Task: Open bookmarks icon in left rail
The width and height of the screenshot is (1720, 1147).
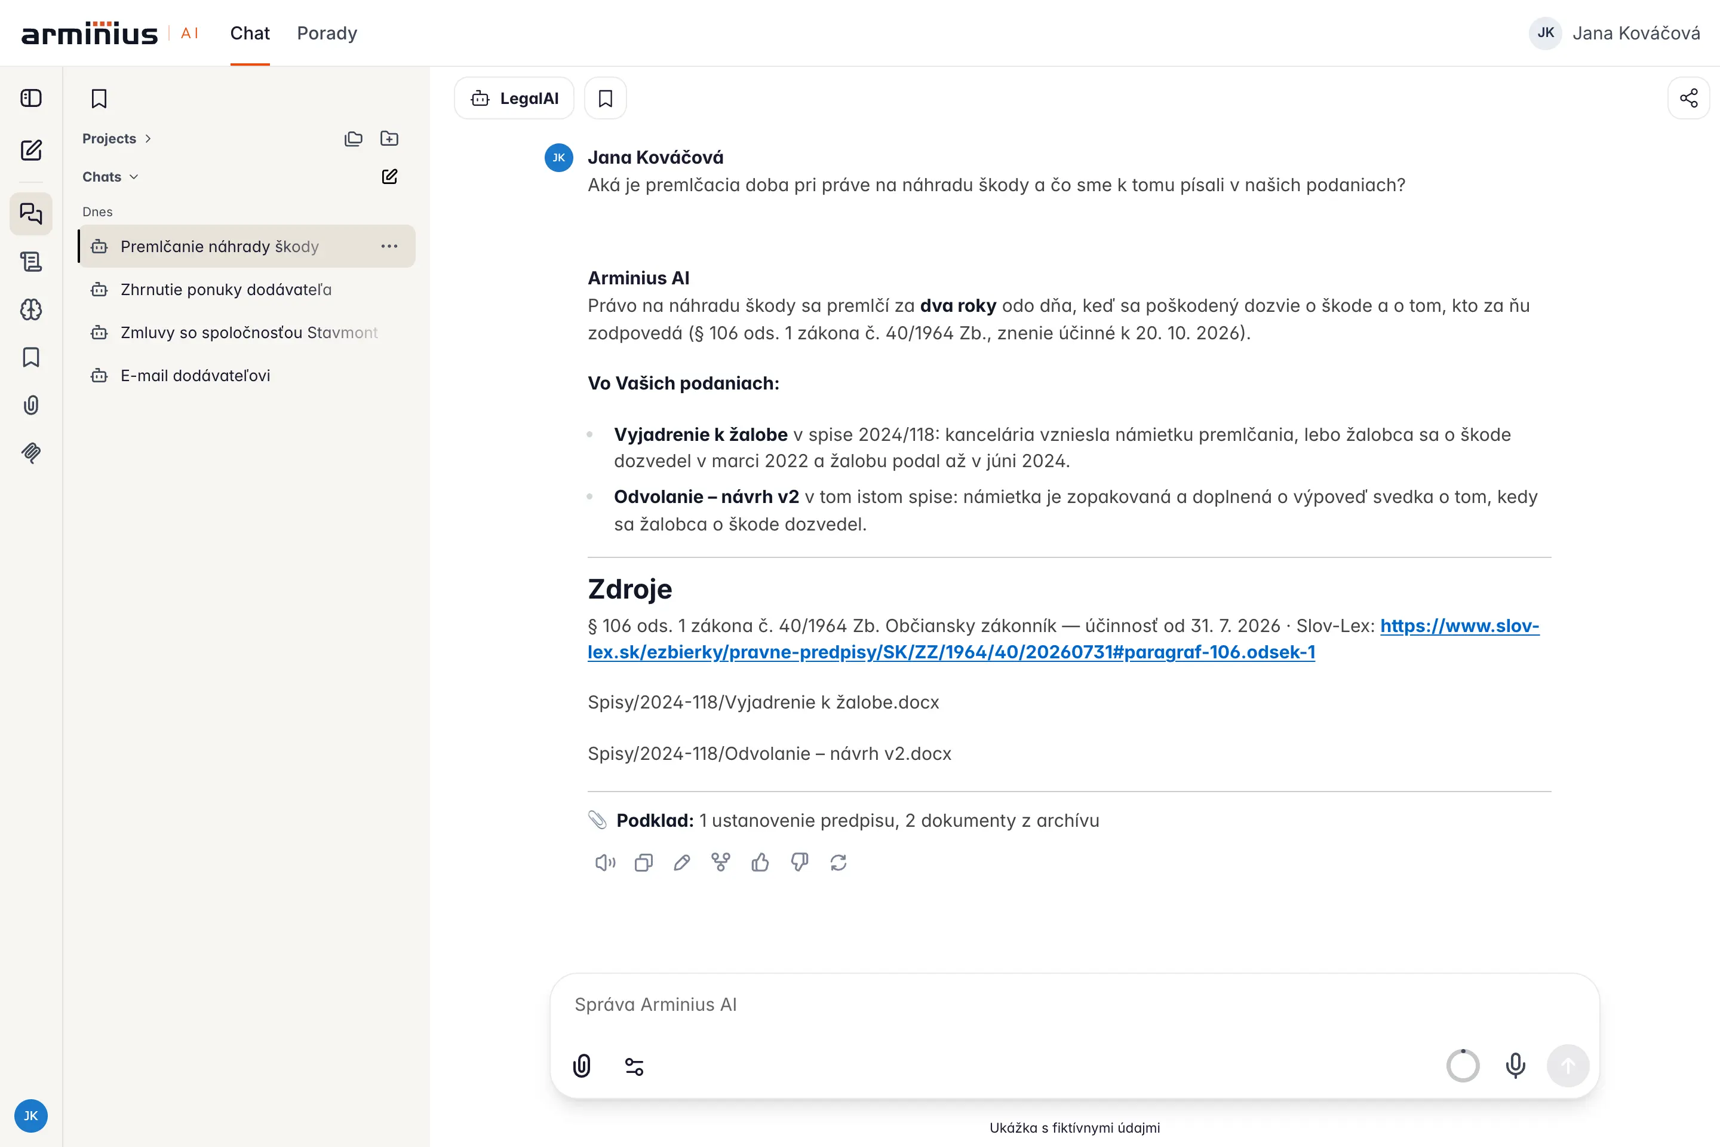Action: [30, 357]
